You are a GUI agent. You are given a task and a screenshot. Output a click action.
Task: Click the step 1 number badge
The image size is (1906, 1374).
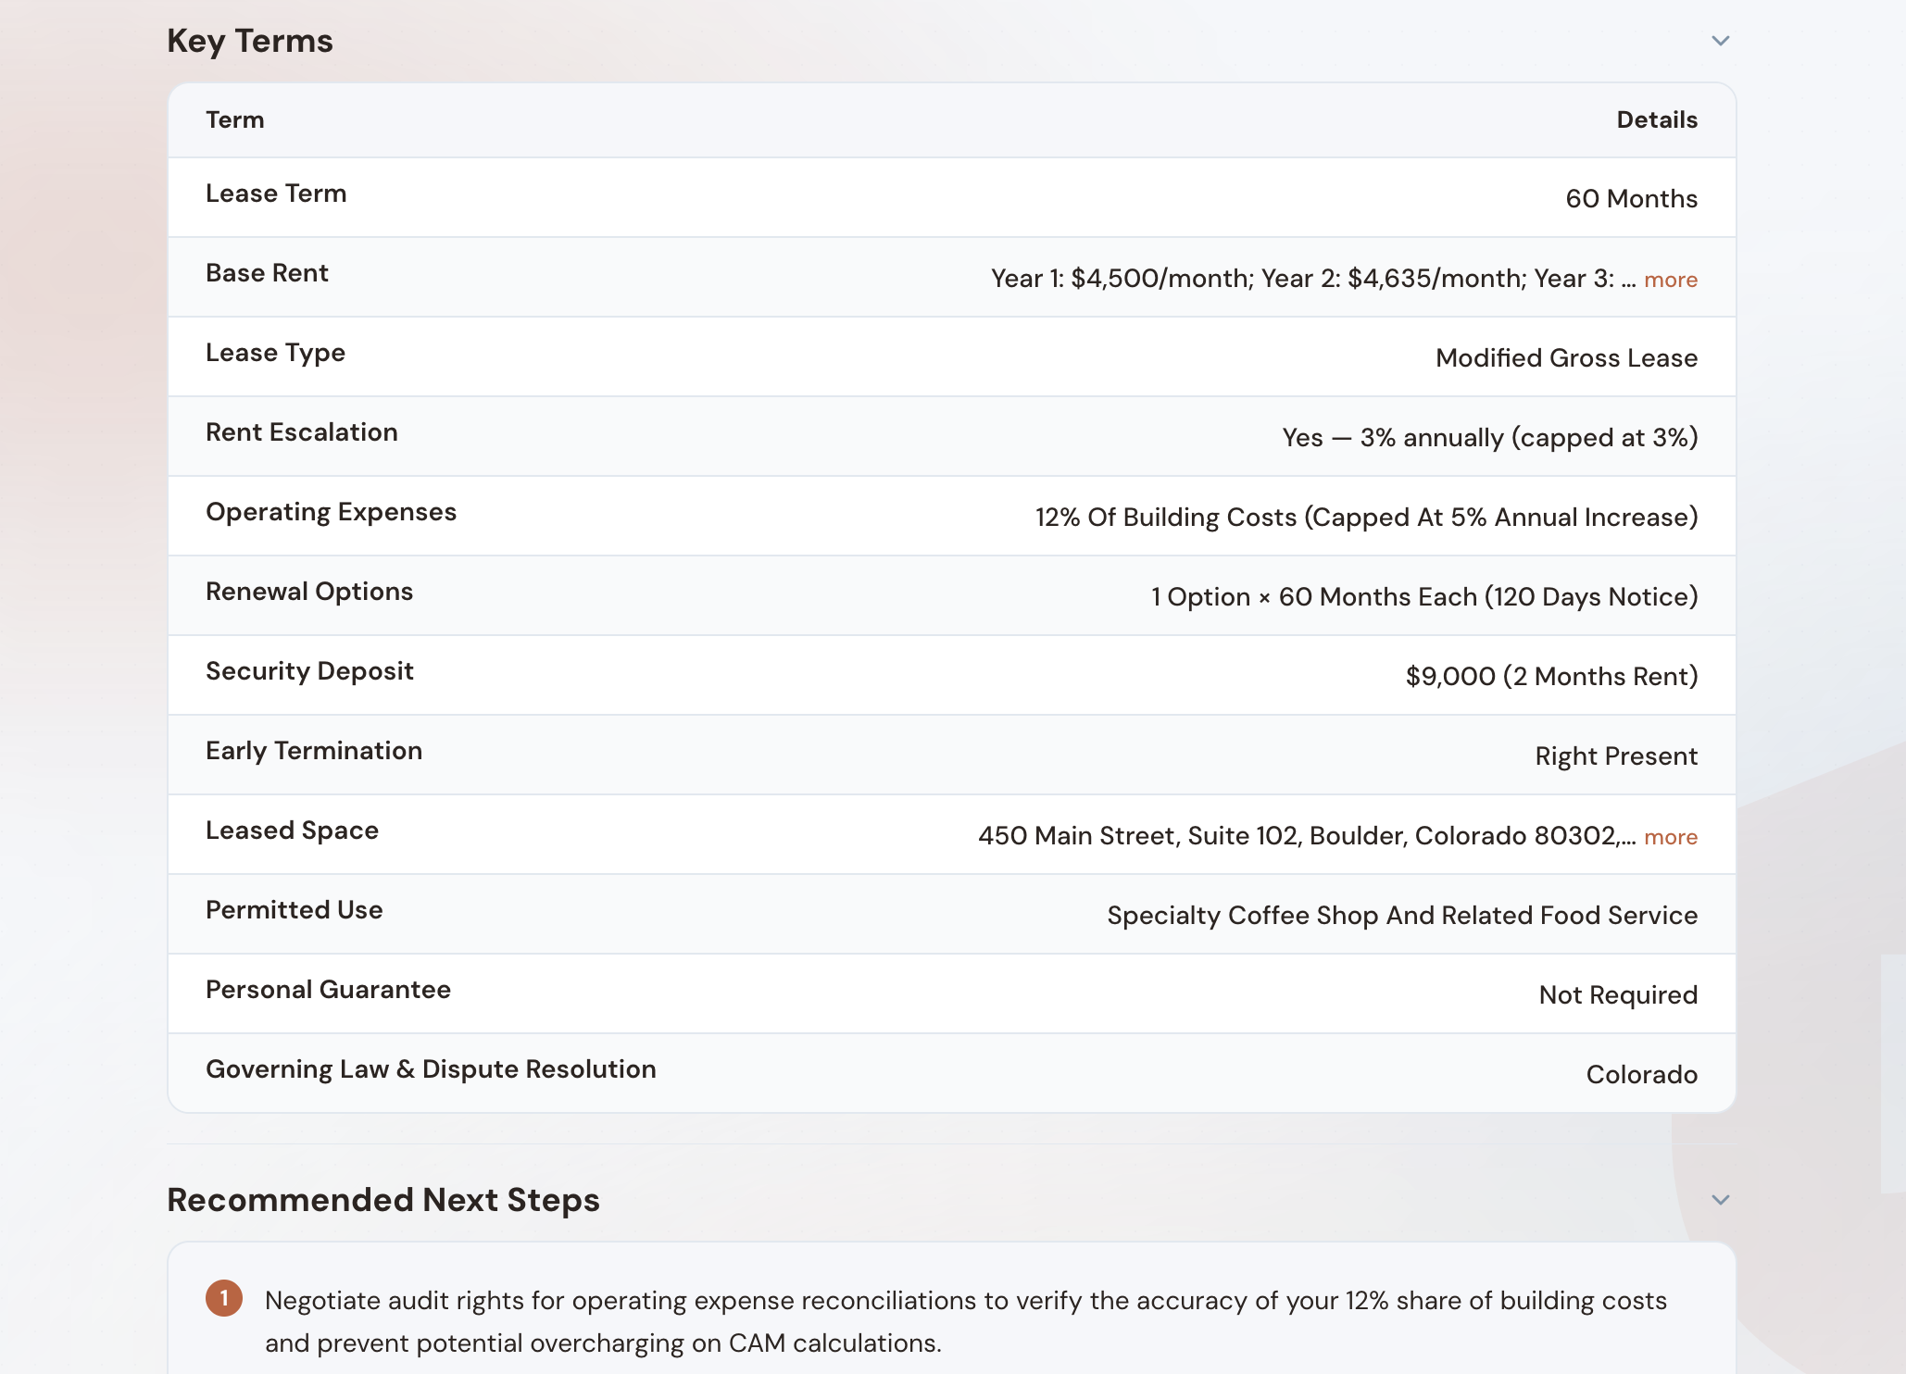click(224, 1298)
